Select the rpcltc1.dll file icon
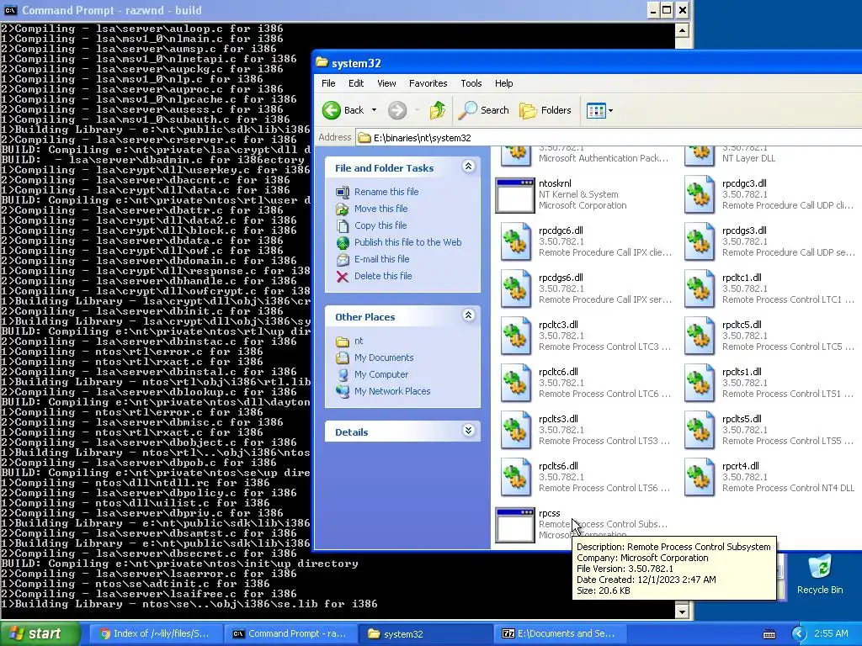 coord(699,289)
